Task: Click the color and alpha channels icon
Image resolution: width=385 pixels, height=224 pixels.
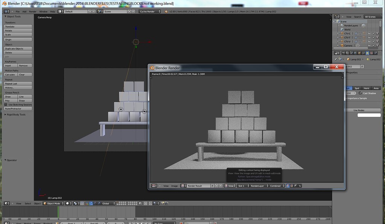Action: pos(288,186)
